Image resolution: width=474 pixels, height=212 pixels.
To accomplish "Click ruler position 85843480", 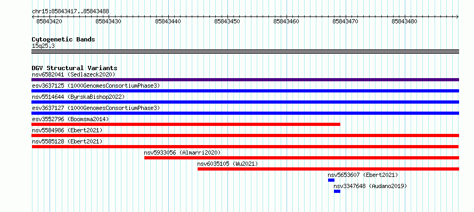I will click(x=404, y=21).
